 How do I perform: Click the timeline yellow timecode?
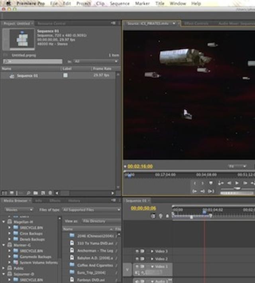143,208
